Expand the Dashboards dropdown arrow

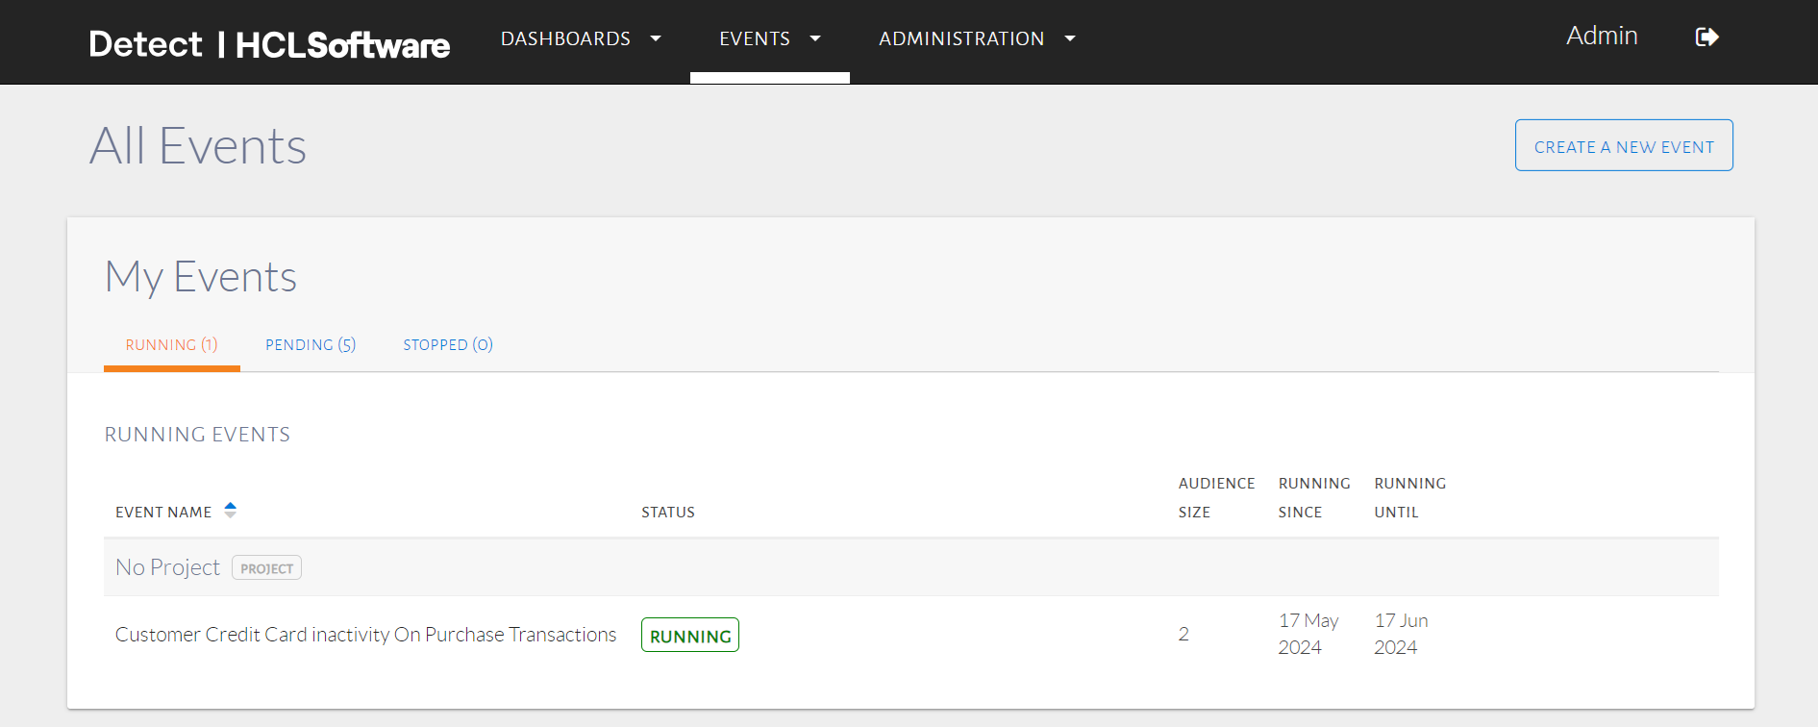[x=656, y=39]
